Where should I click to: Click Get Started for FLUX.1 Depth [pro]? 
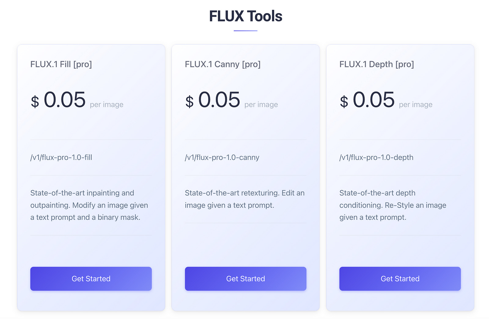click(399, 278)
